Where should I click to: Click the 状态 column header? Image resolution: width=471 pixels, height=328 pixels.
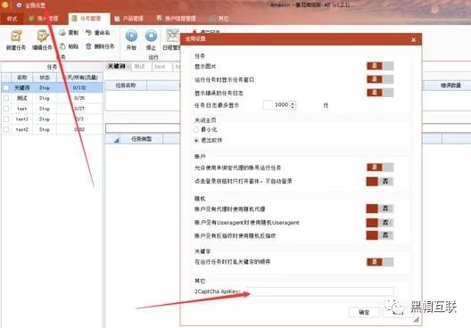click(x=45, y=78)
